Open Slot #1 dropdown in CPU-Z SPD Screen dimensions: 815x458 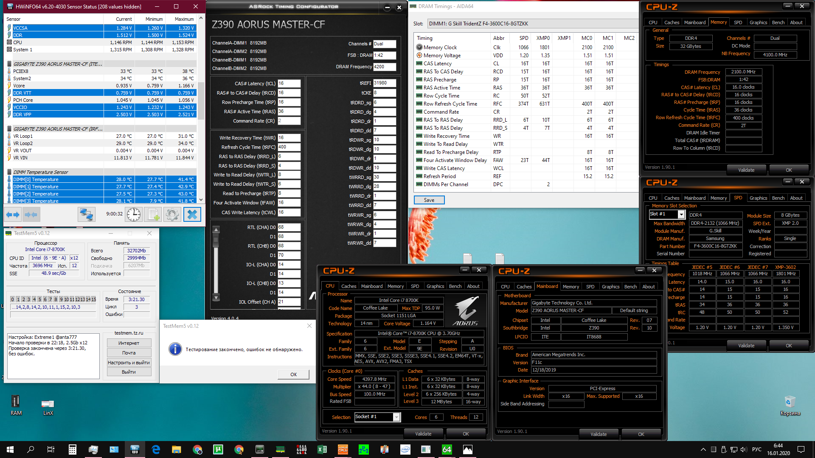[x=681, y=215]
